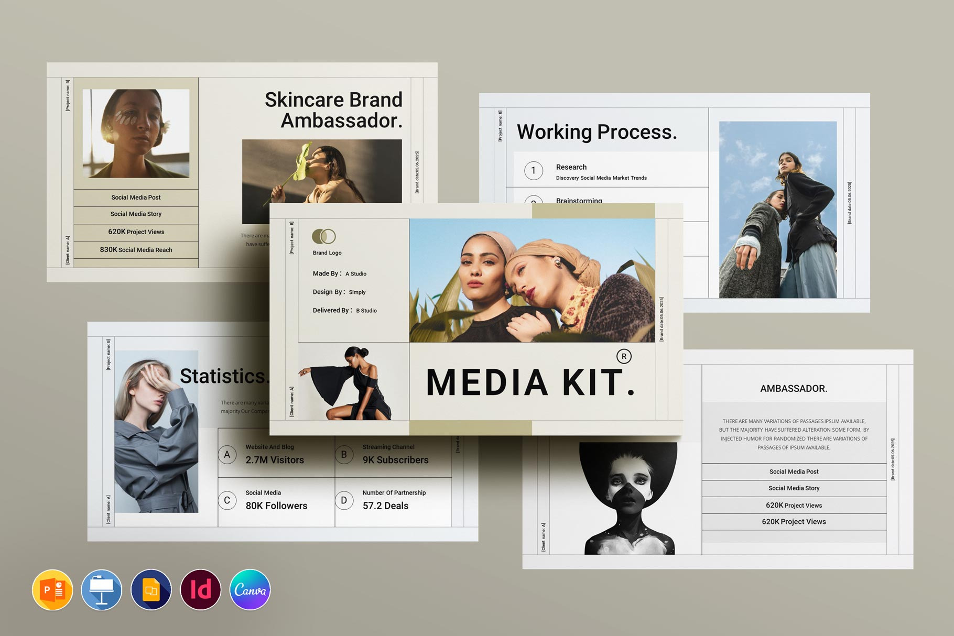Screen dimensions: 954x636
Task: Click the MEDIA KIT. title text
Action: click(x=530, y=382)
